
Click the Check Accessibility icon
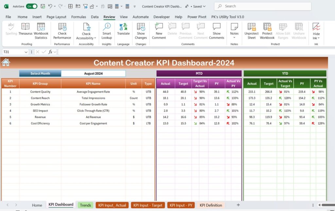point(86,27)
